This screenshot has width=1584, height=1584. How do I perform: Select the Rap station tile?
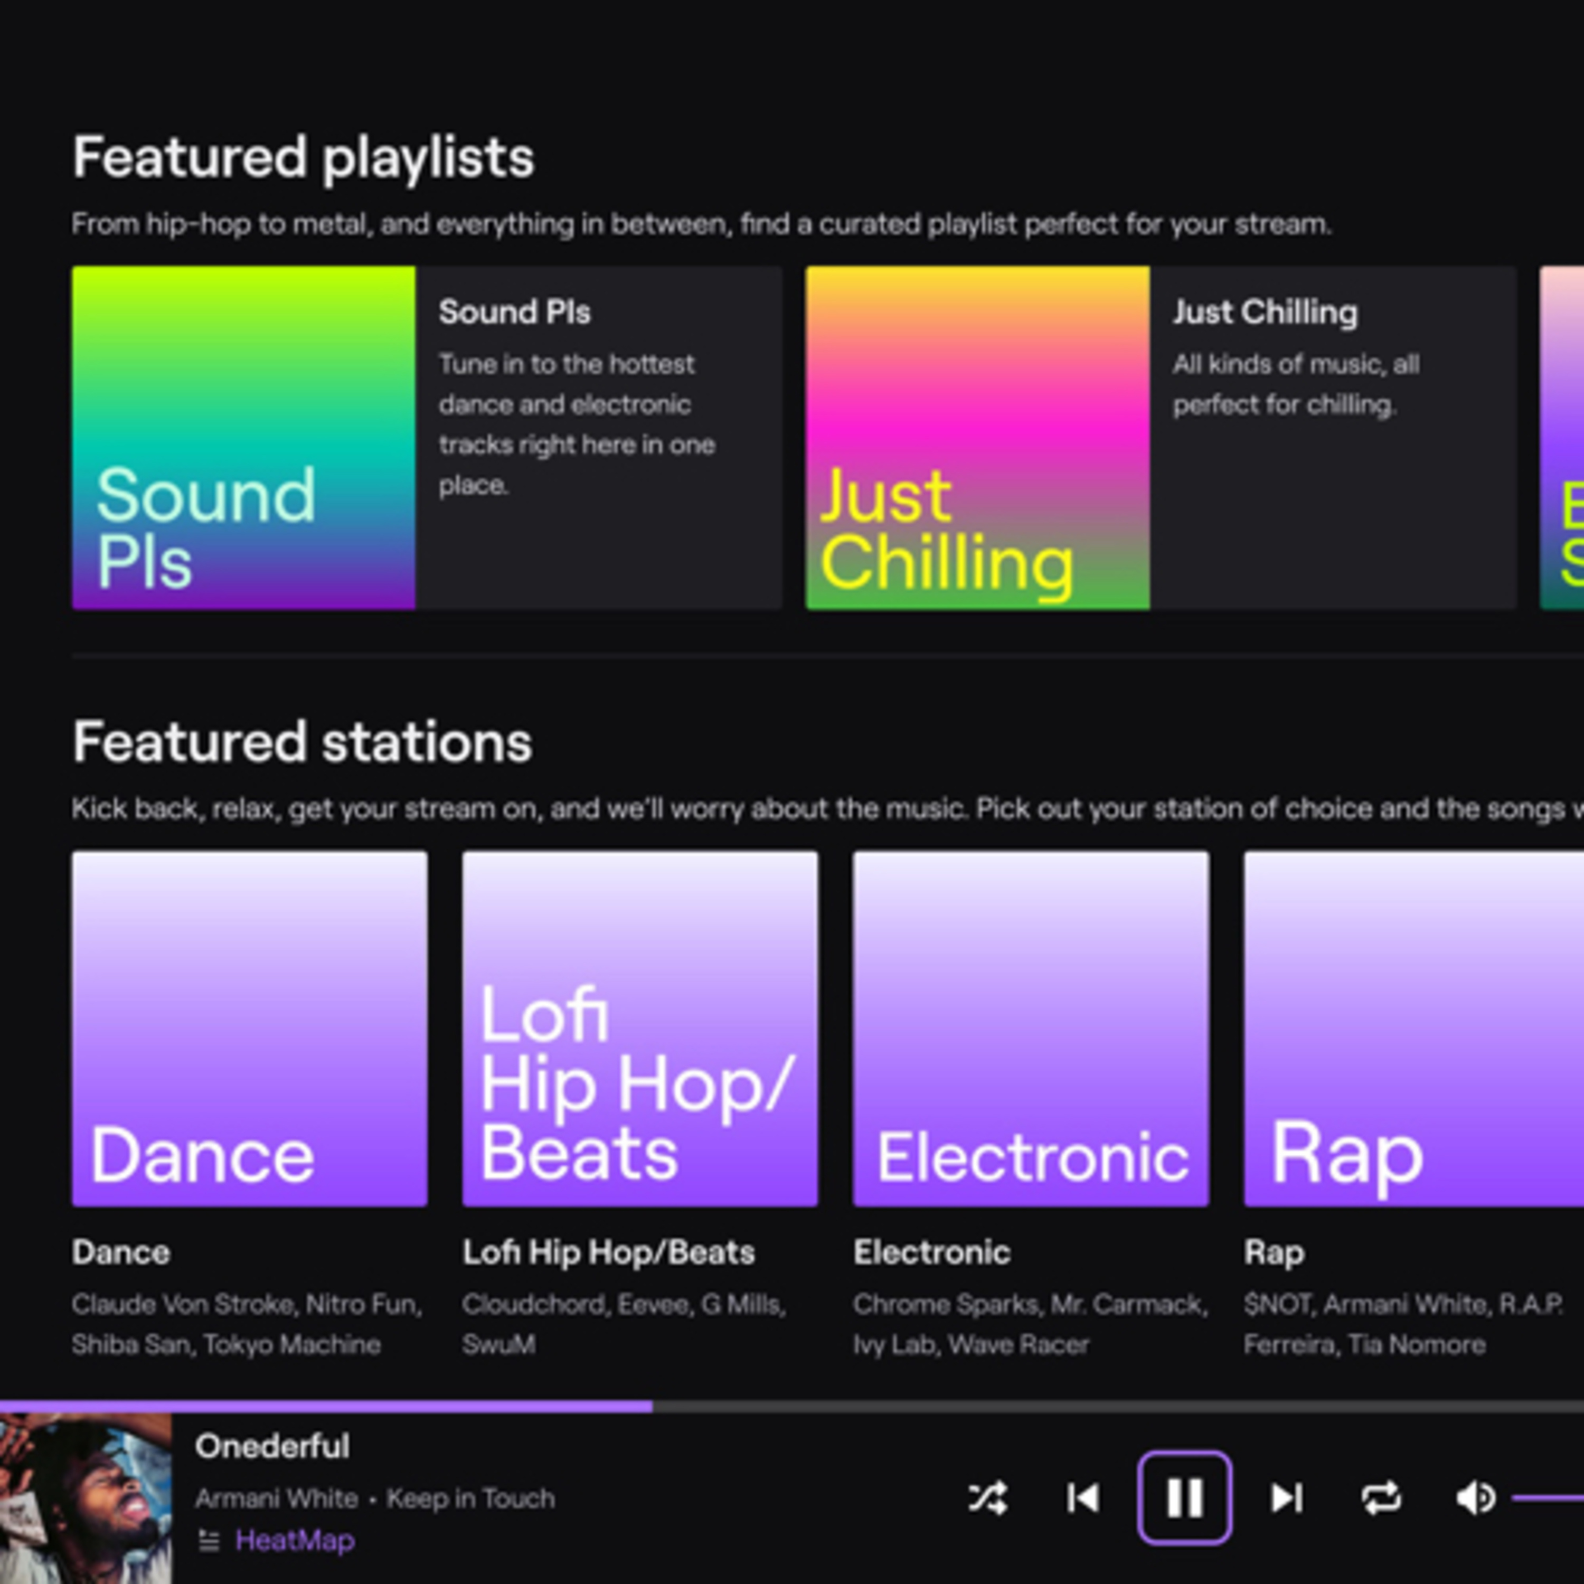click(1413, 1029)
